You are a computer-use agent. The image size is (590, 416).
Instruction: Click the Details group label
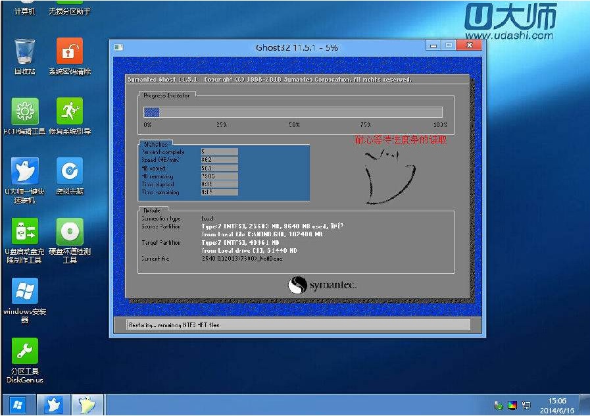point(152,211)
